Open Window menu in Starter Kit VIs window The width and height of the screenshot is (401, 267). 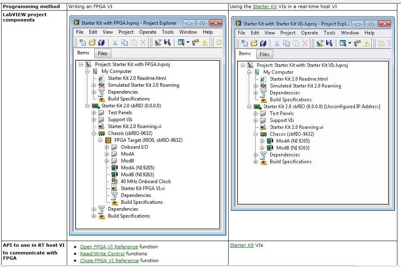click(x=350, y=33)
